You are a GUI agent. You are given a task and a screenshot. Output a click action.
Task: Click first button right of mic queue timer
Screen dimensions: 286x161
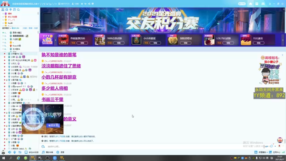click(25, 28)
